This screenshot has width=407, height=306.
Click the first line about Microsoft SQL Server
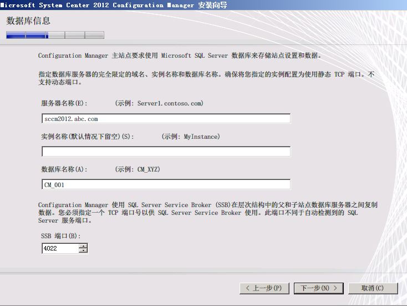click(x=180, y=56)
